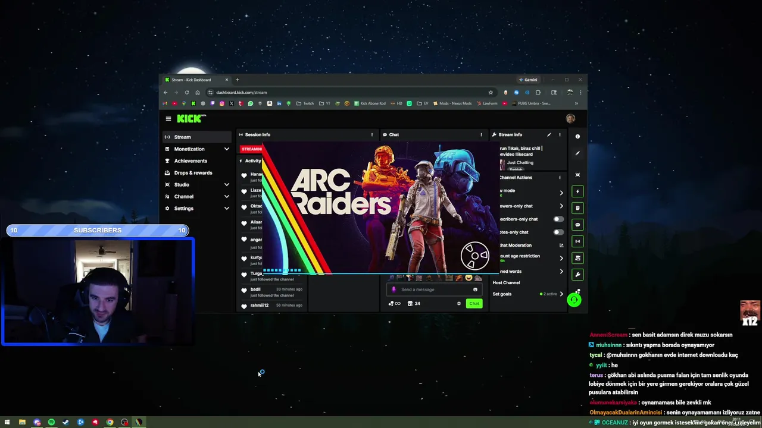This screenshot has width=762, height=428.
Task: Open Chrome extensions puzzle icon
Action: [538, 93]
